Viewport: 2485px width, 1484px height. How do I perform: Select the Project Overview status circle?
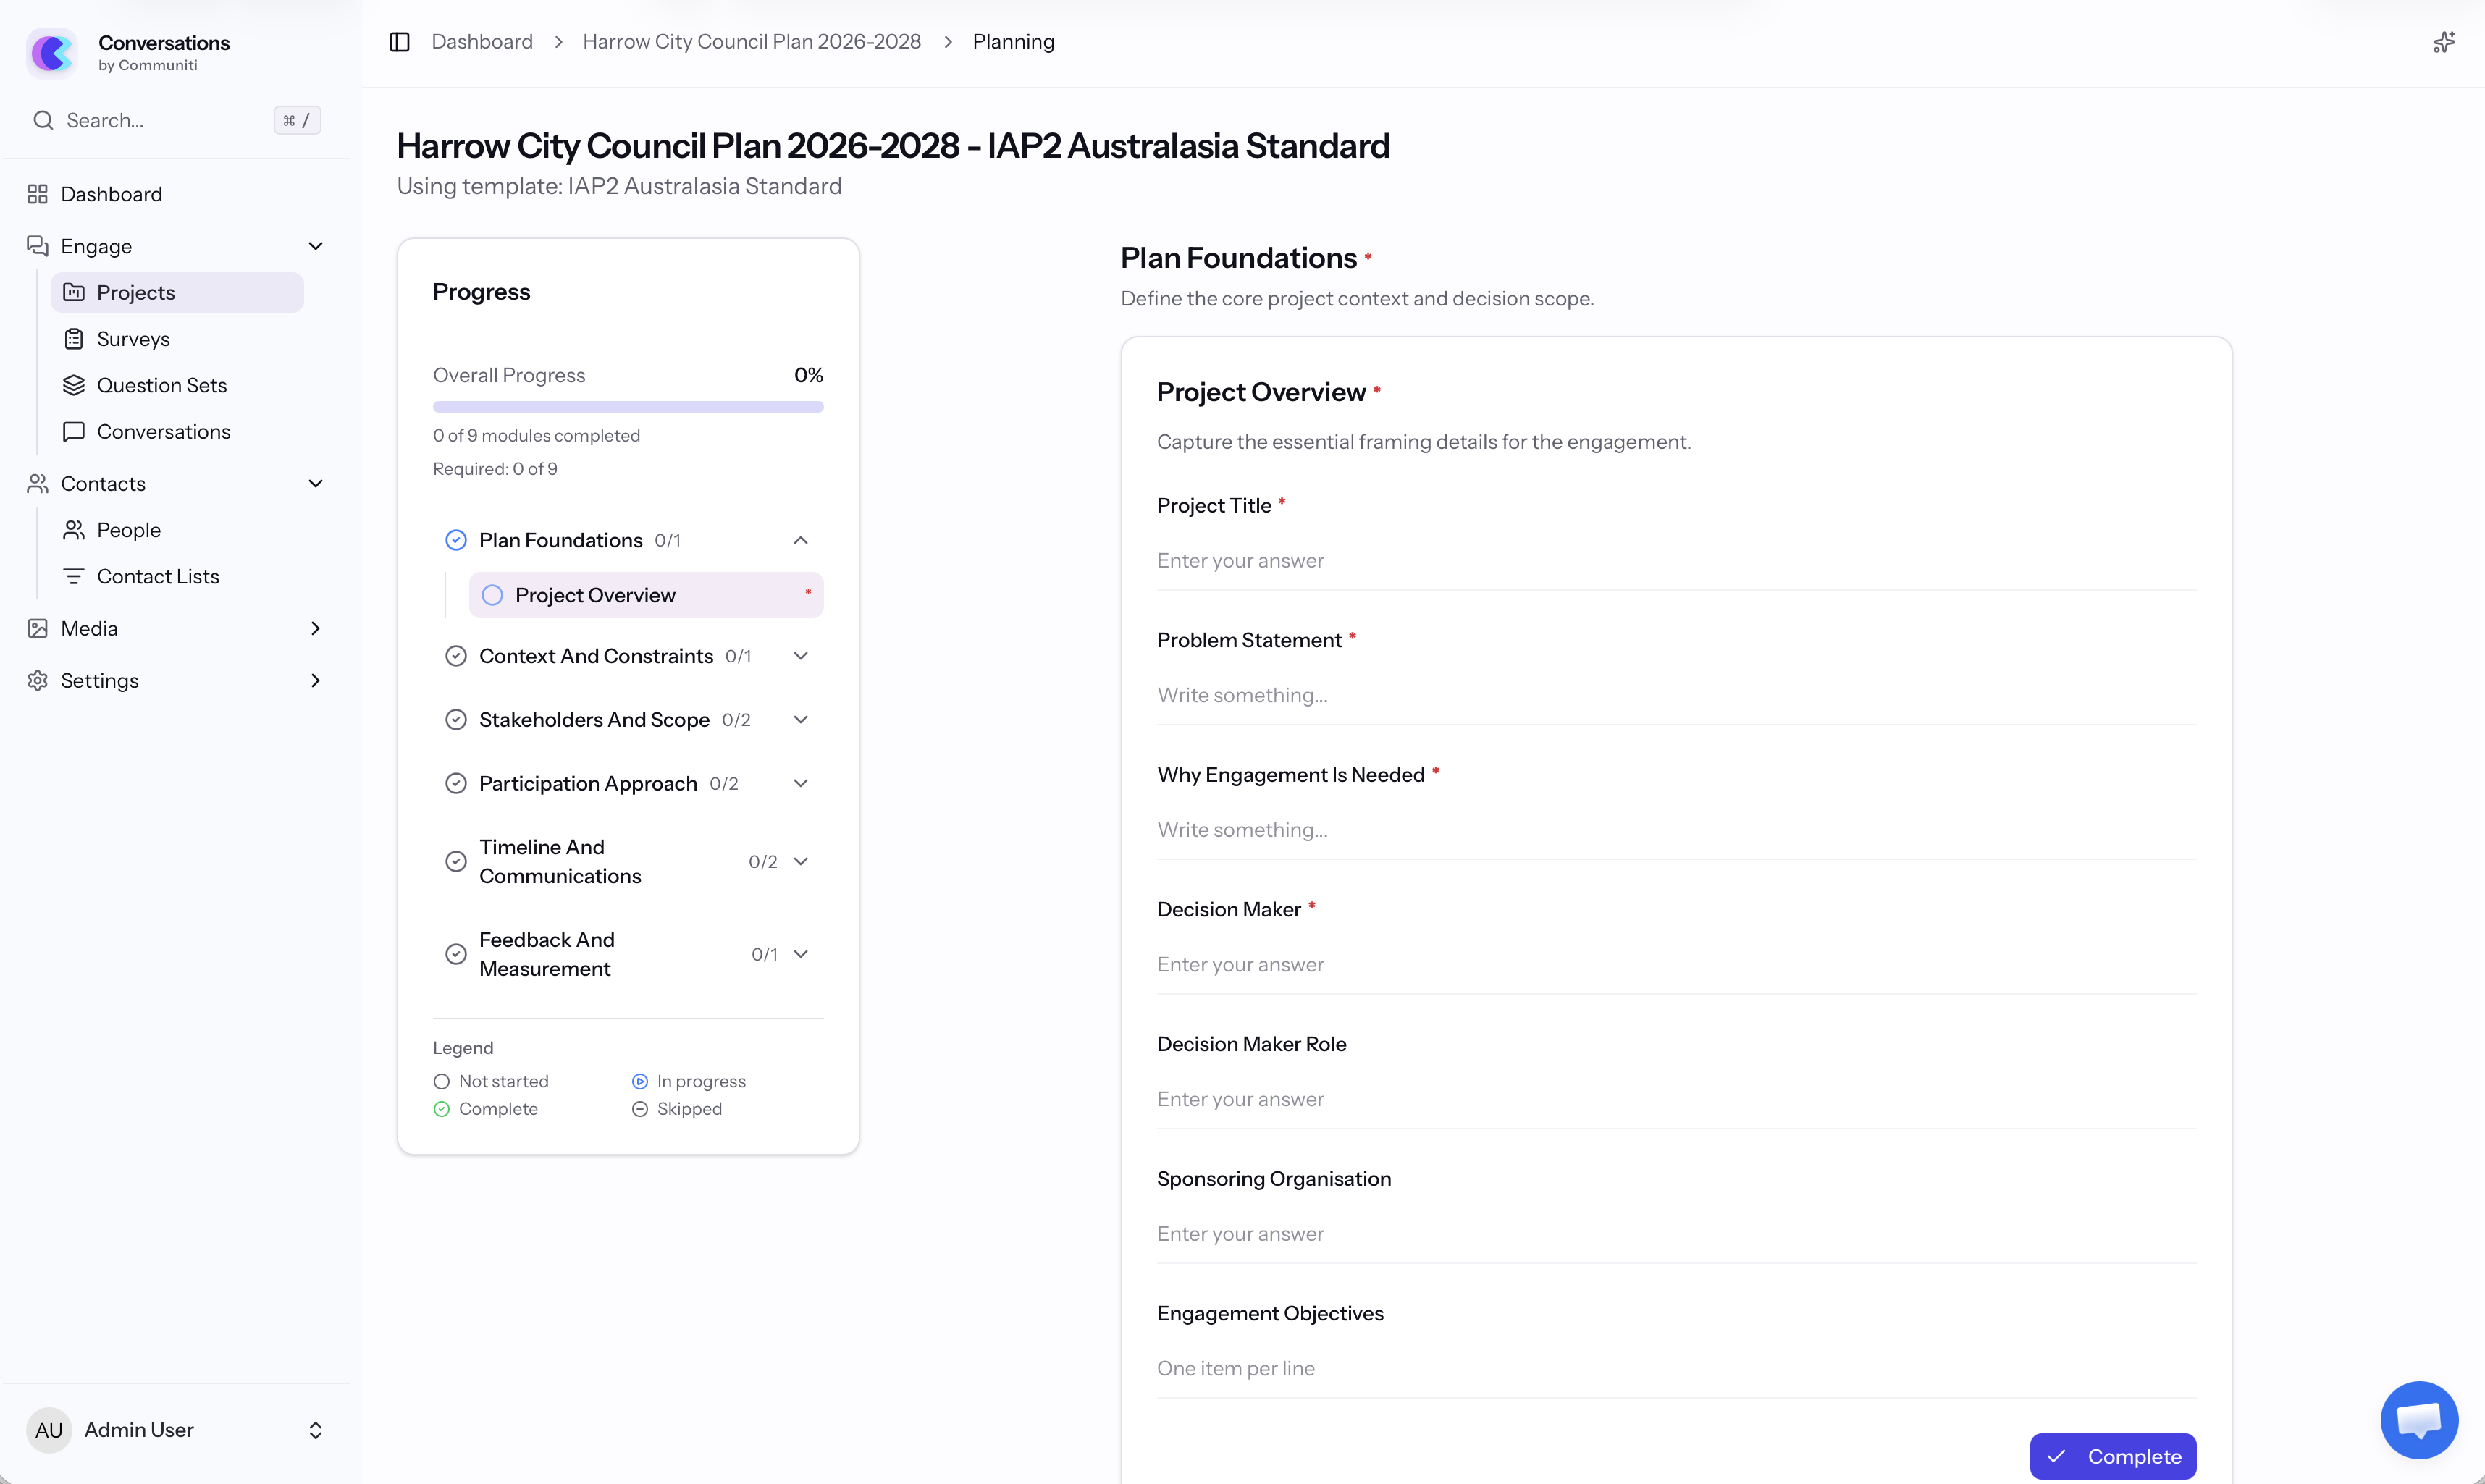(492, 595)
